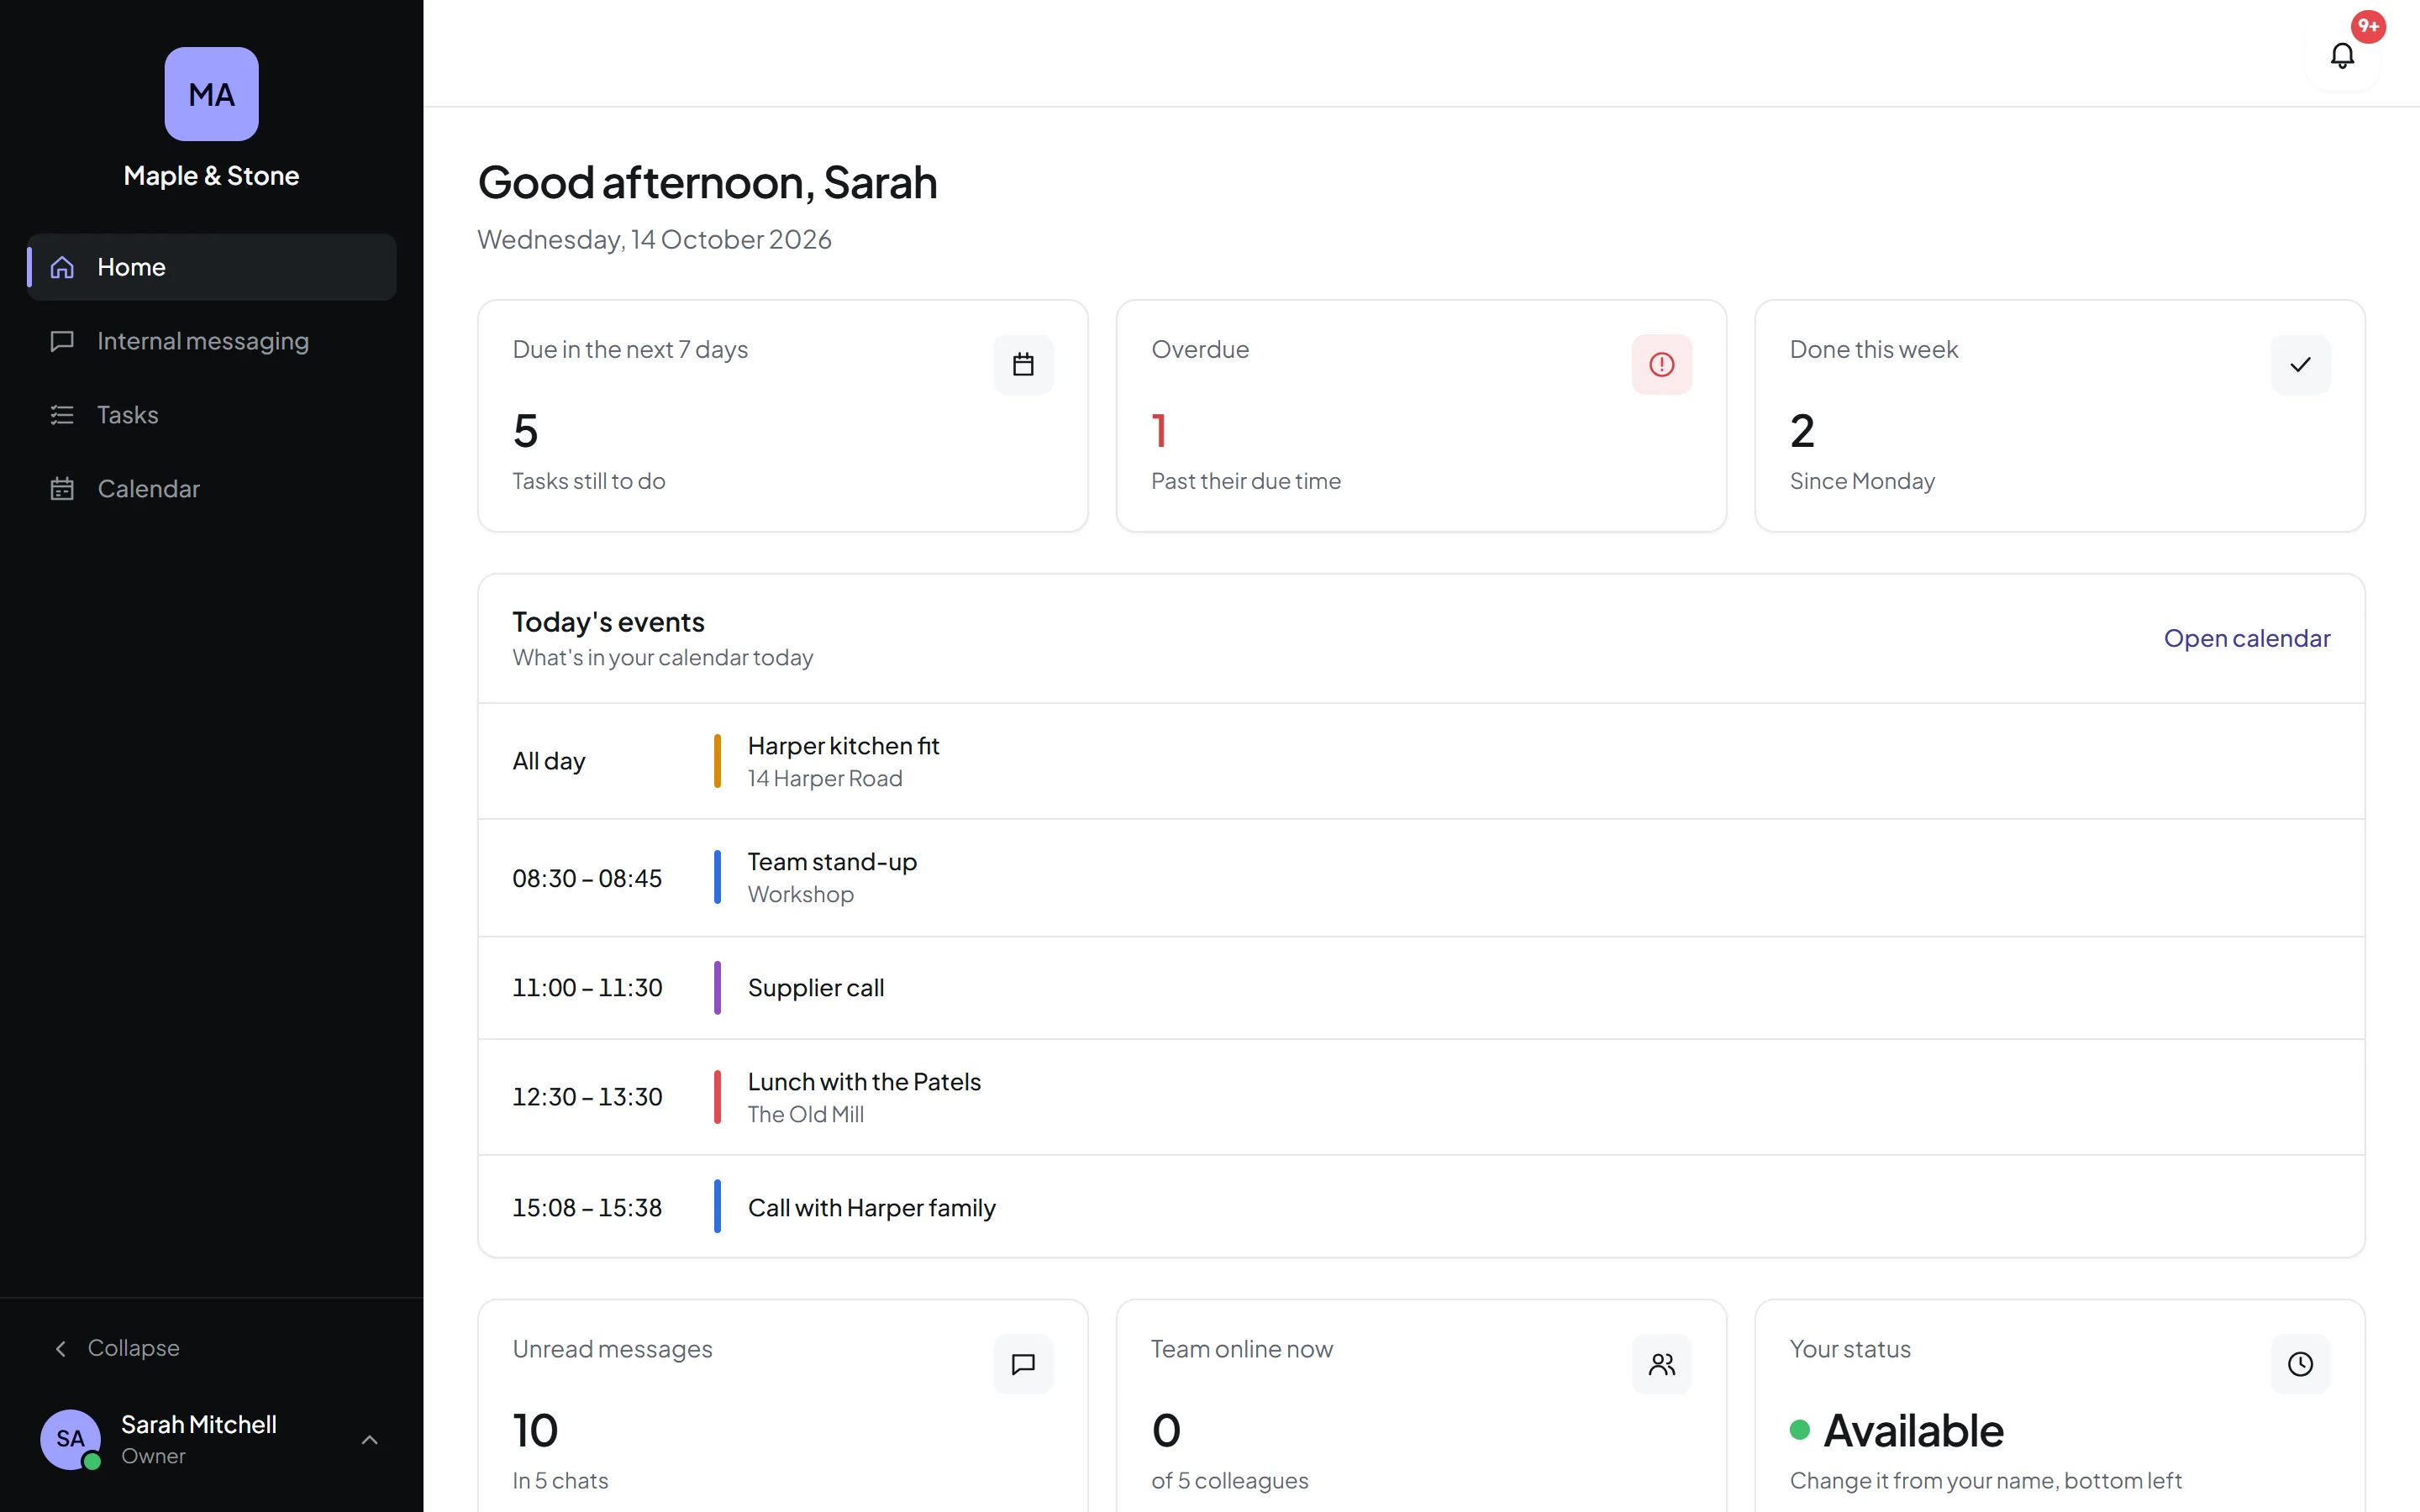Click the Wednesday, 14 October 2026 date

click(654, 240)
